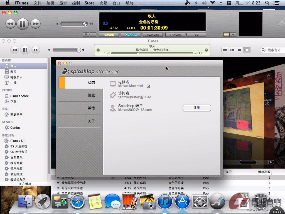Go to previous song in iTunes toolbar

(x=14, y=50)
